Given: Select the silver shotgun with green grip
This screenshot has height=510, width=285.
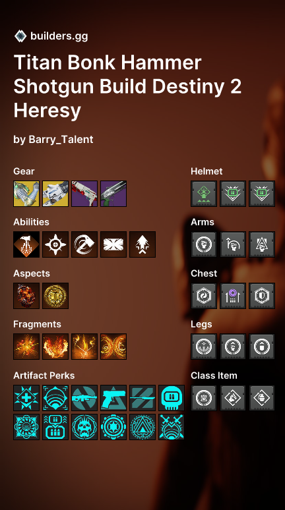Looking at the screenshot, I should (113, 194).
